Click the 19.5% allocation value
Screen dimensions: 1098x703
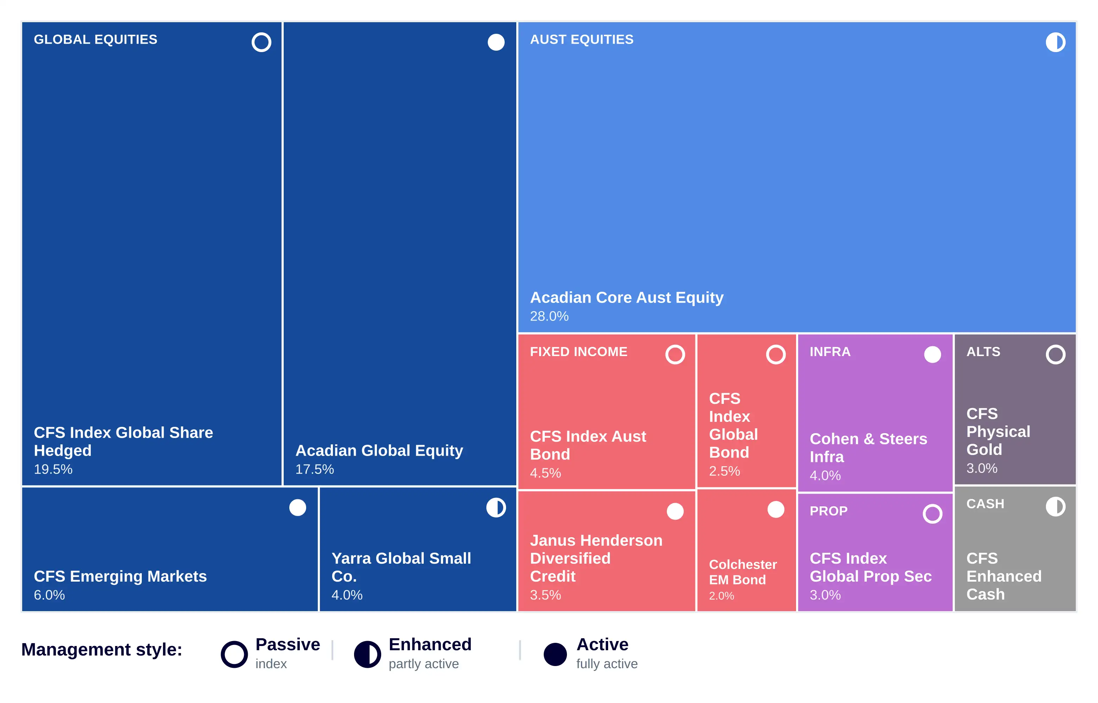click(53, 469)
